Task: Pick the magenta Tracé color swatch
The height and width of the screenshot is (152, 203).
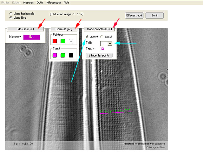Action: (x=55, y=55)
